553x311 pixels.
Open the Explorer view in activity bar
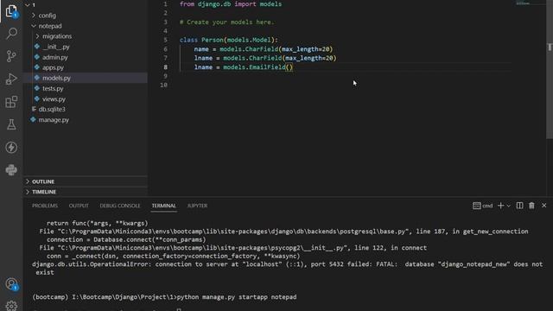(x=11, y=11)
